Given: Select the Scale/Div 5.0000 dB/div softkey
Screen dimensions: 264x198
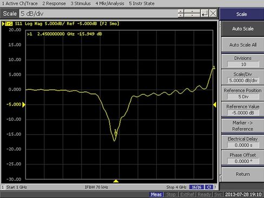Looking at the screenshot, I should 243,77.
